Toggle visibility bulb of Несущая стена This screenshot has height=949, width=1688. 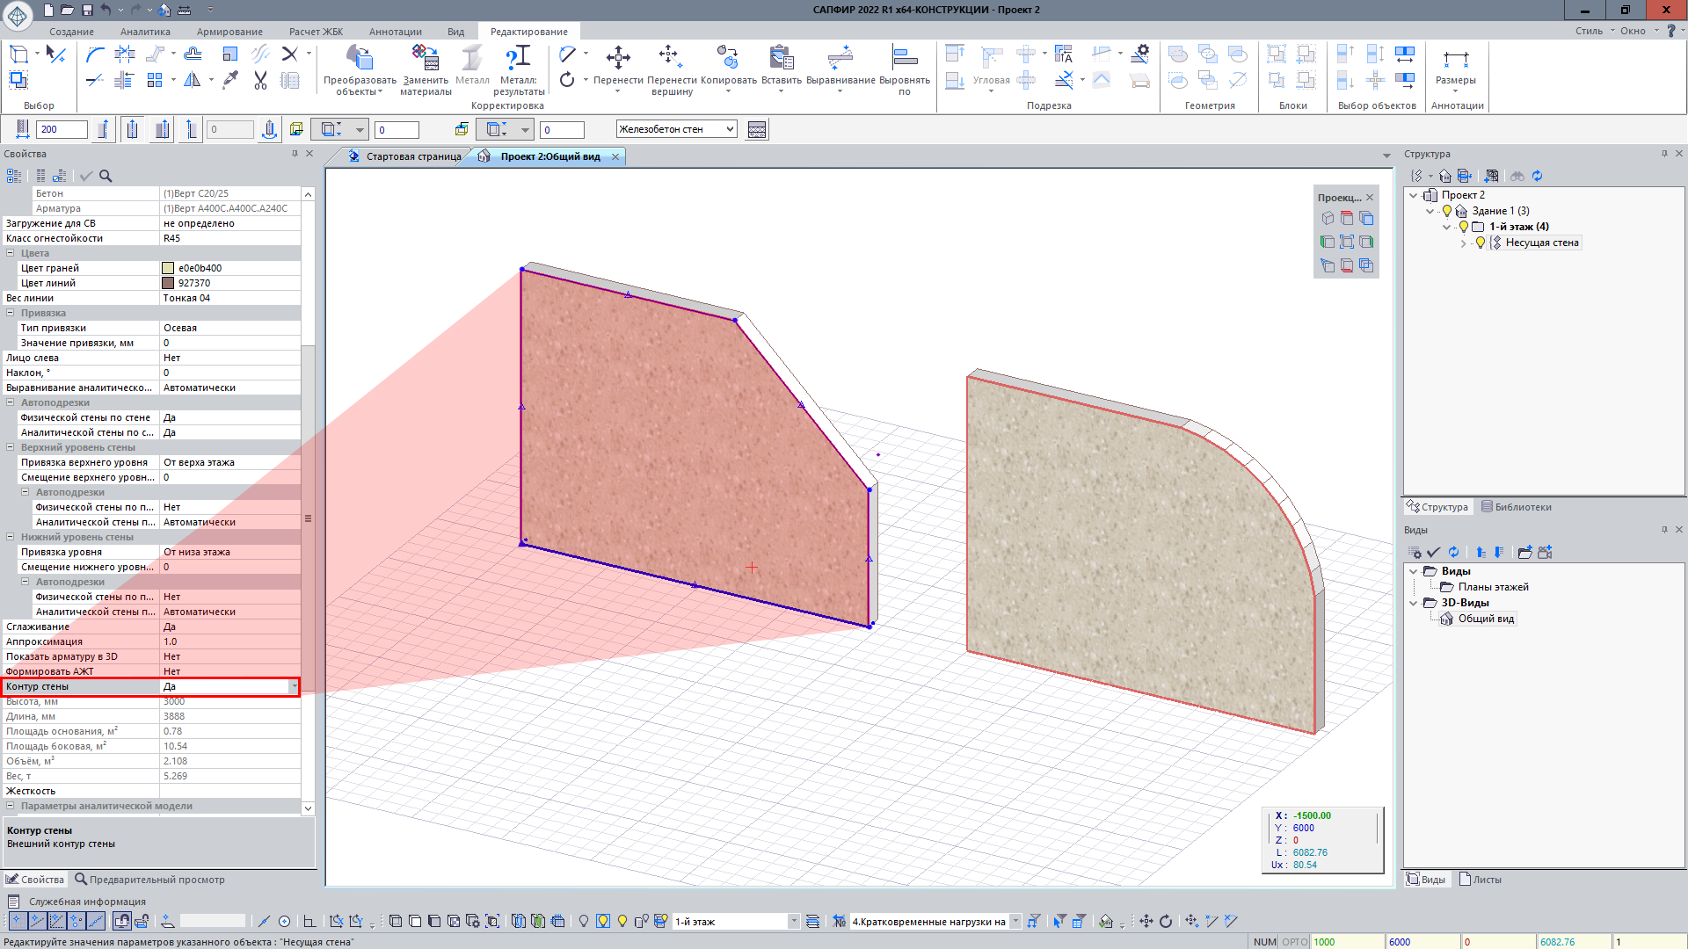[1481, 243]
